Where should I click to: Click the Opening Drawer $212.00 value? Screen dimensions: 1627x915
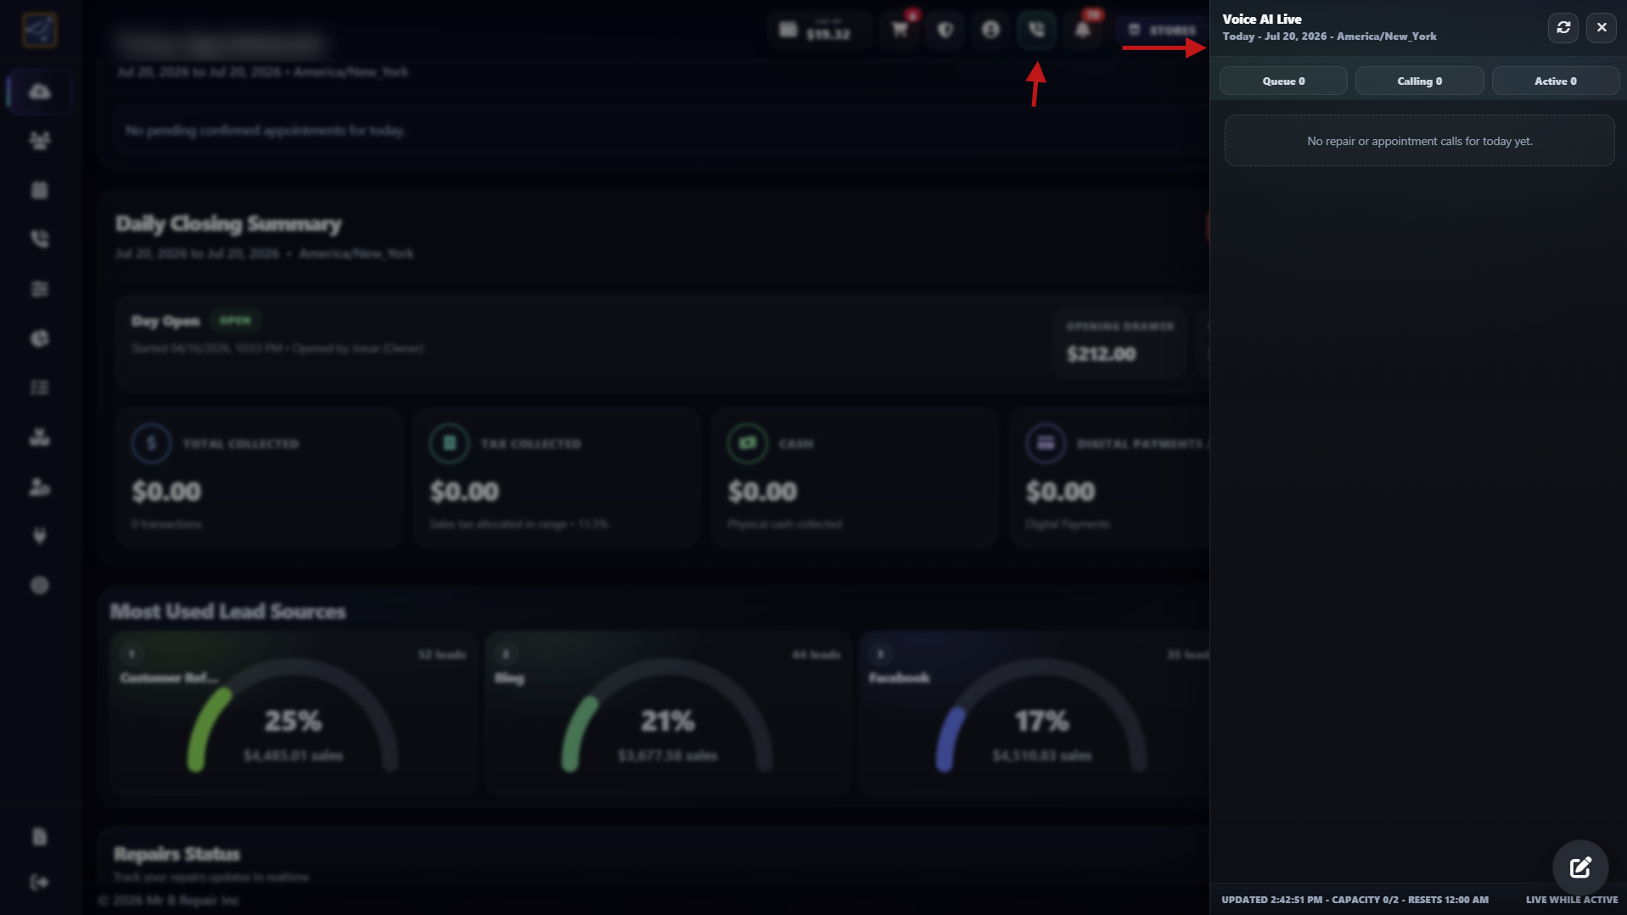click(x=1101, y=354)
